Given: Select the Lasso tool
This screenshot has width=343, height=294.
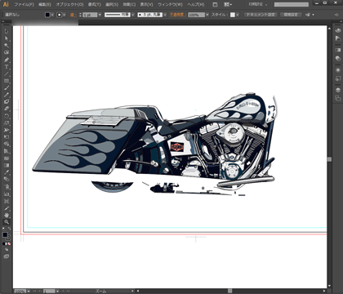Looking at the screenshot, I should point(7,52).
